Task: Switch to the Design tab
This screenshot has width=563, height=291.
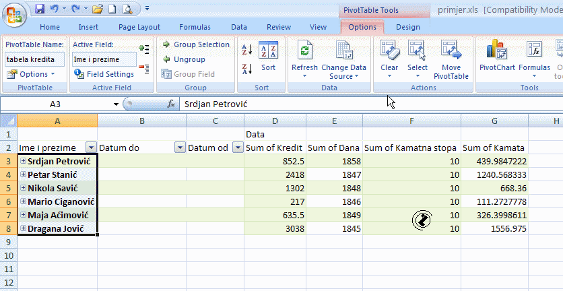Action: [407, 27]
